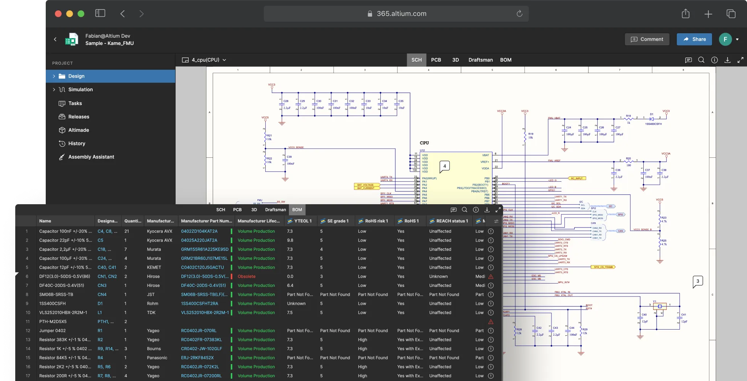Image resolution: width=747 pixels, height=381 pixels.
Task: Expand the Simulation tree item
Action: 54,90
